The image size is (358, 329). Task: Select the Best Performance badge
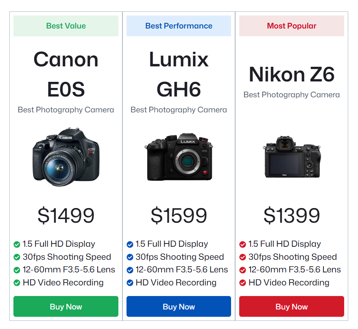(179, 26)
